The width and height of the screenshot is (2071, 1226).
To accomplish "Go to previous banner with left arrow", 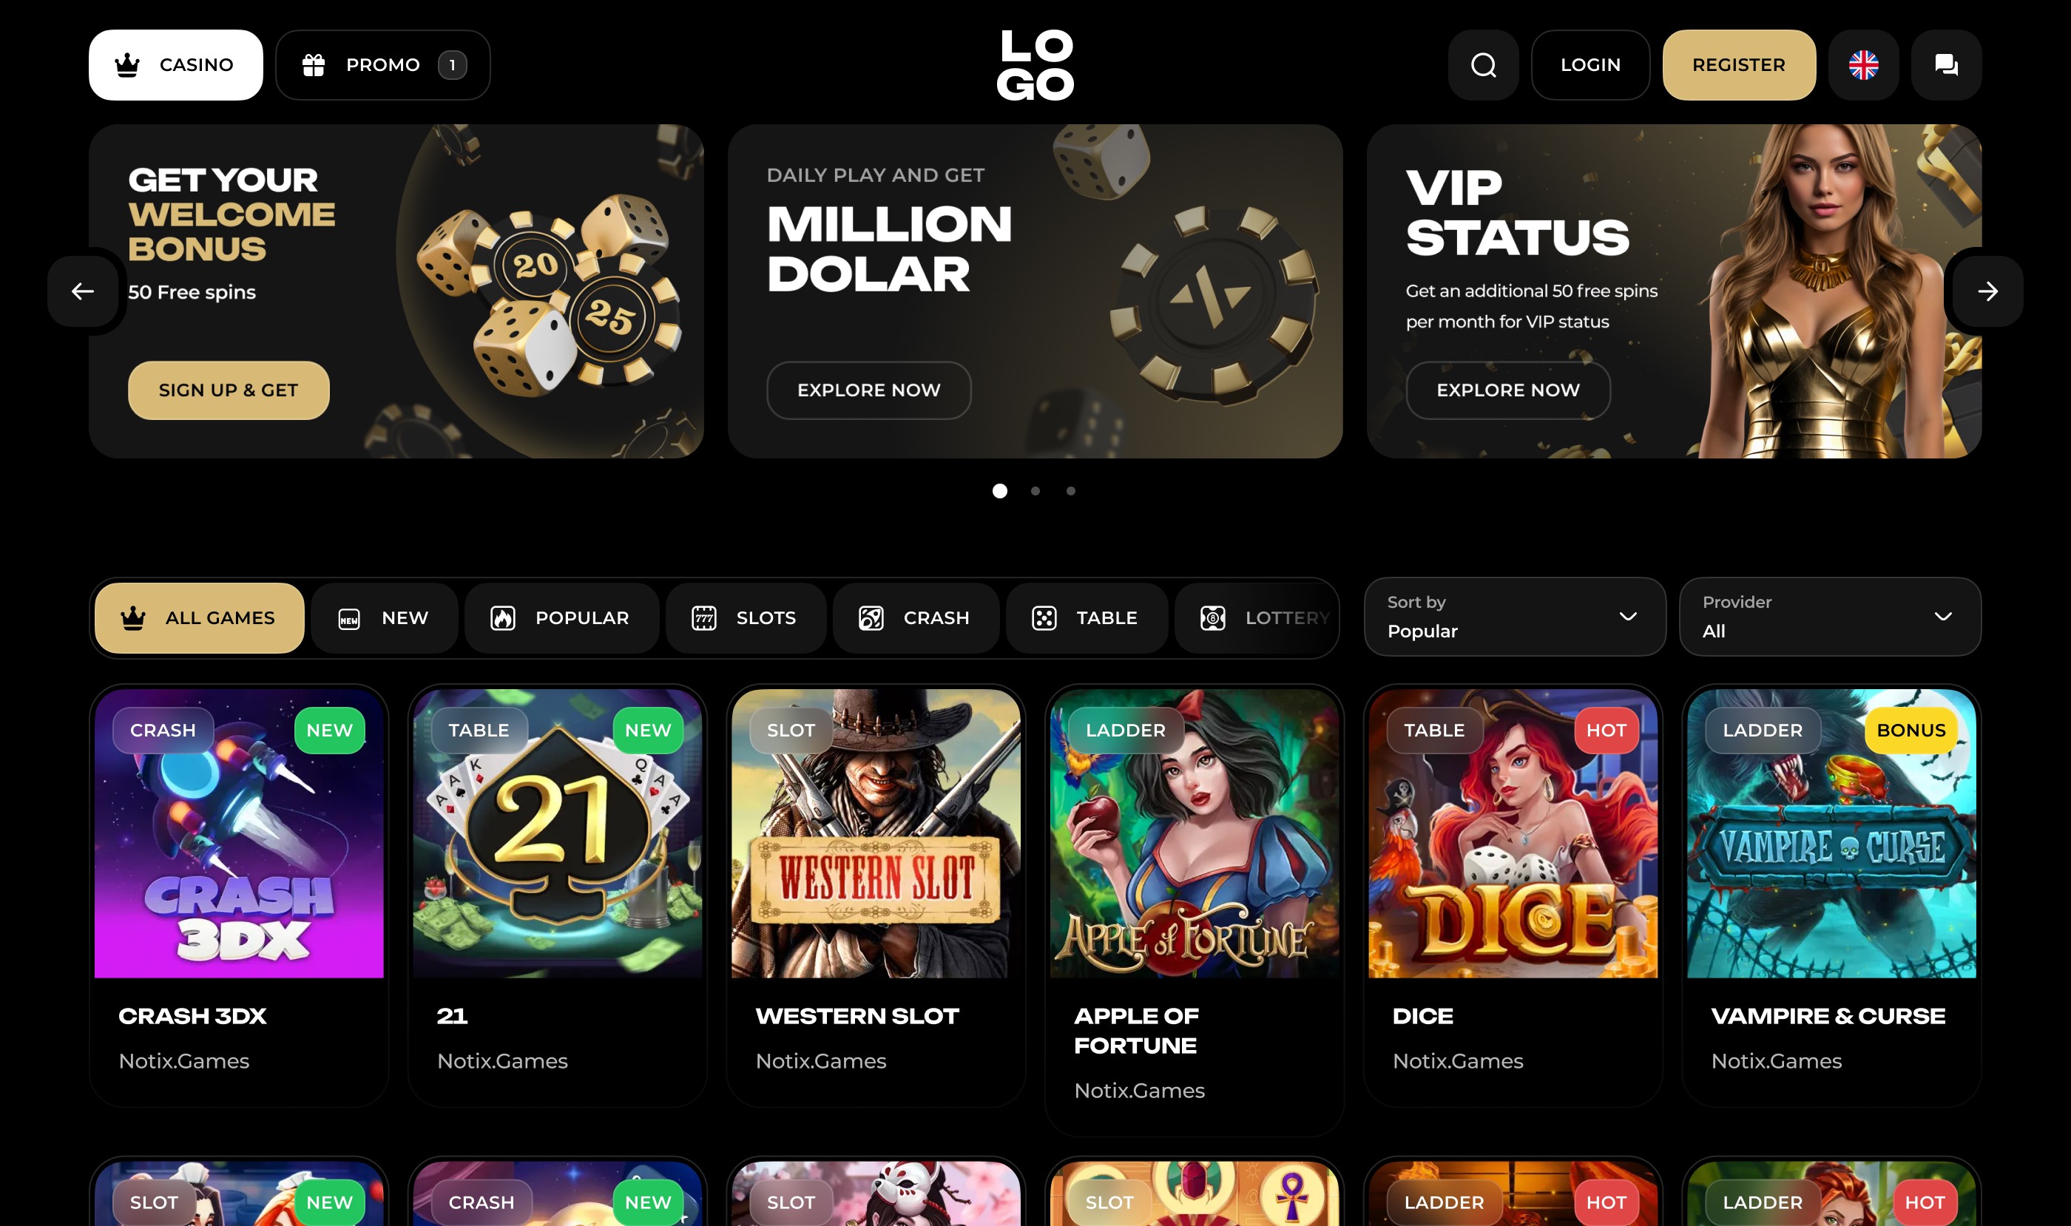I will click(83, 291).
